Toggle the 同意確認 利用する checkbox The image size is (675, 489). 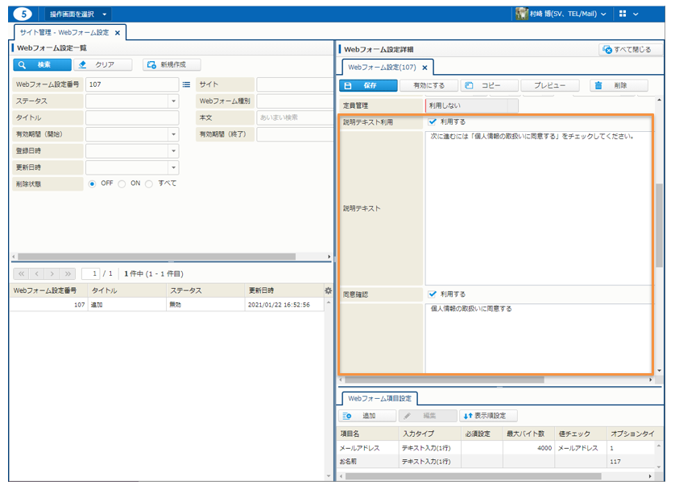click(433, 294)
